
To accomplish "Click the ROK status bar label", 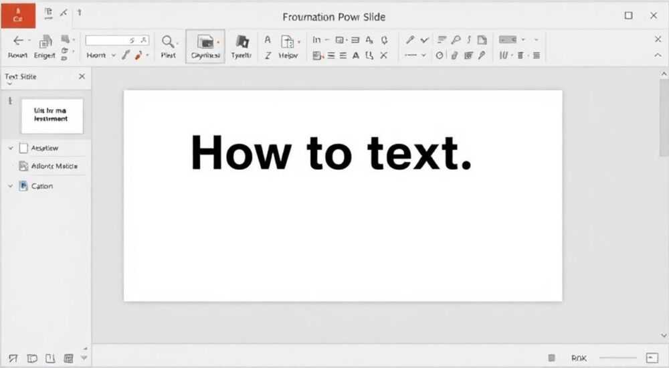I will tap(579, 358).
